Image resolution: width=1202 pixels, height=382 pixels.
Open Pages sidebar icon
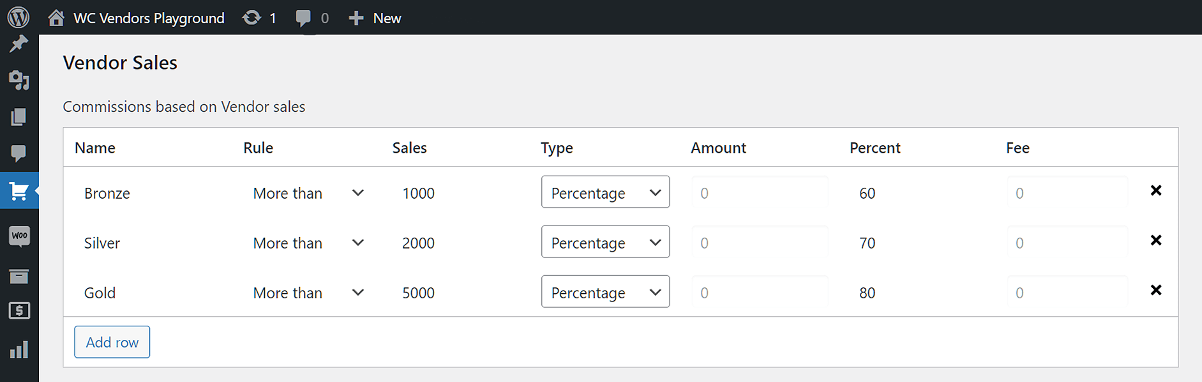[x=19, y=117]
